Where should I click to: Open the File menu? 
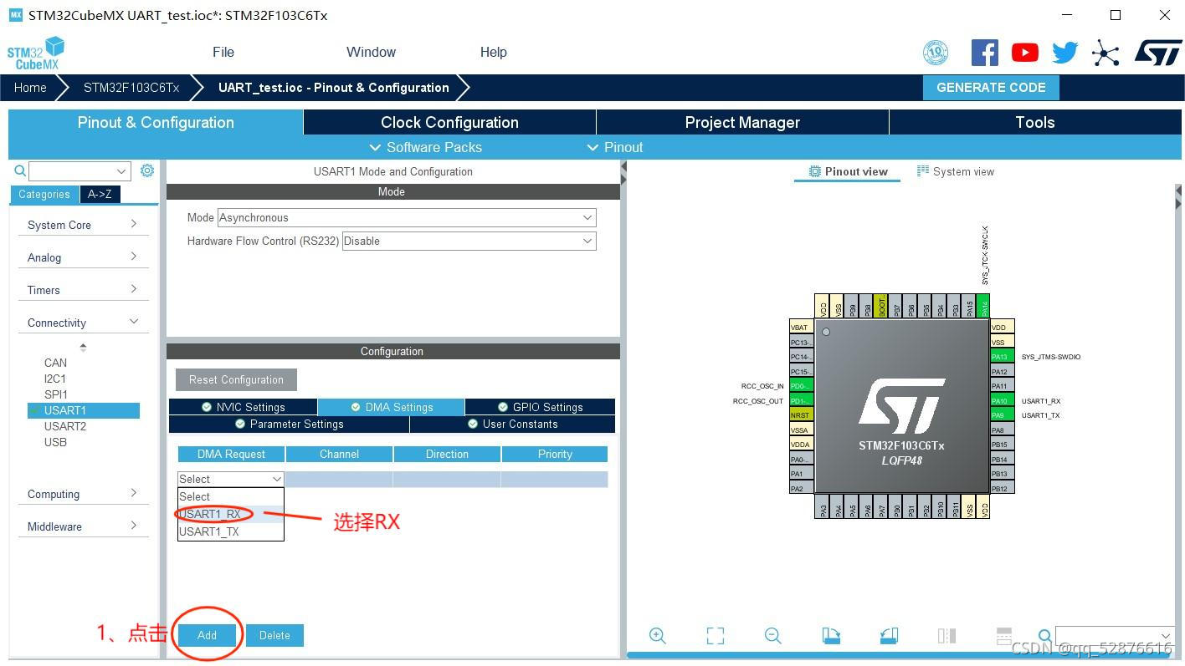(x=223, y=52)
